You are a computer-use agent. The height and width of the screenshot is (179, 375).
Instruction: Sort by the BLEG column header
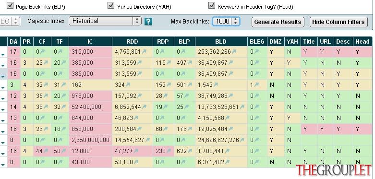click(257, 42)
